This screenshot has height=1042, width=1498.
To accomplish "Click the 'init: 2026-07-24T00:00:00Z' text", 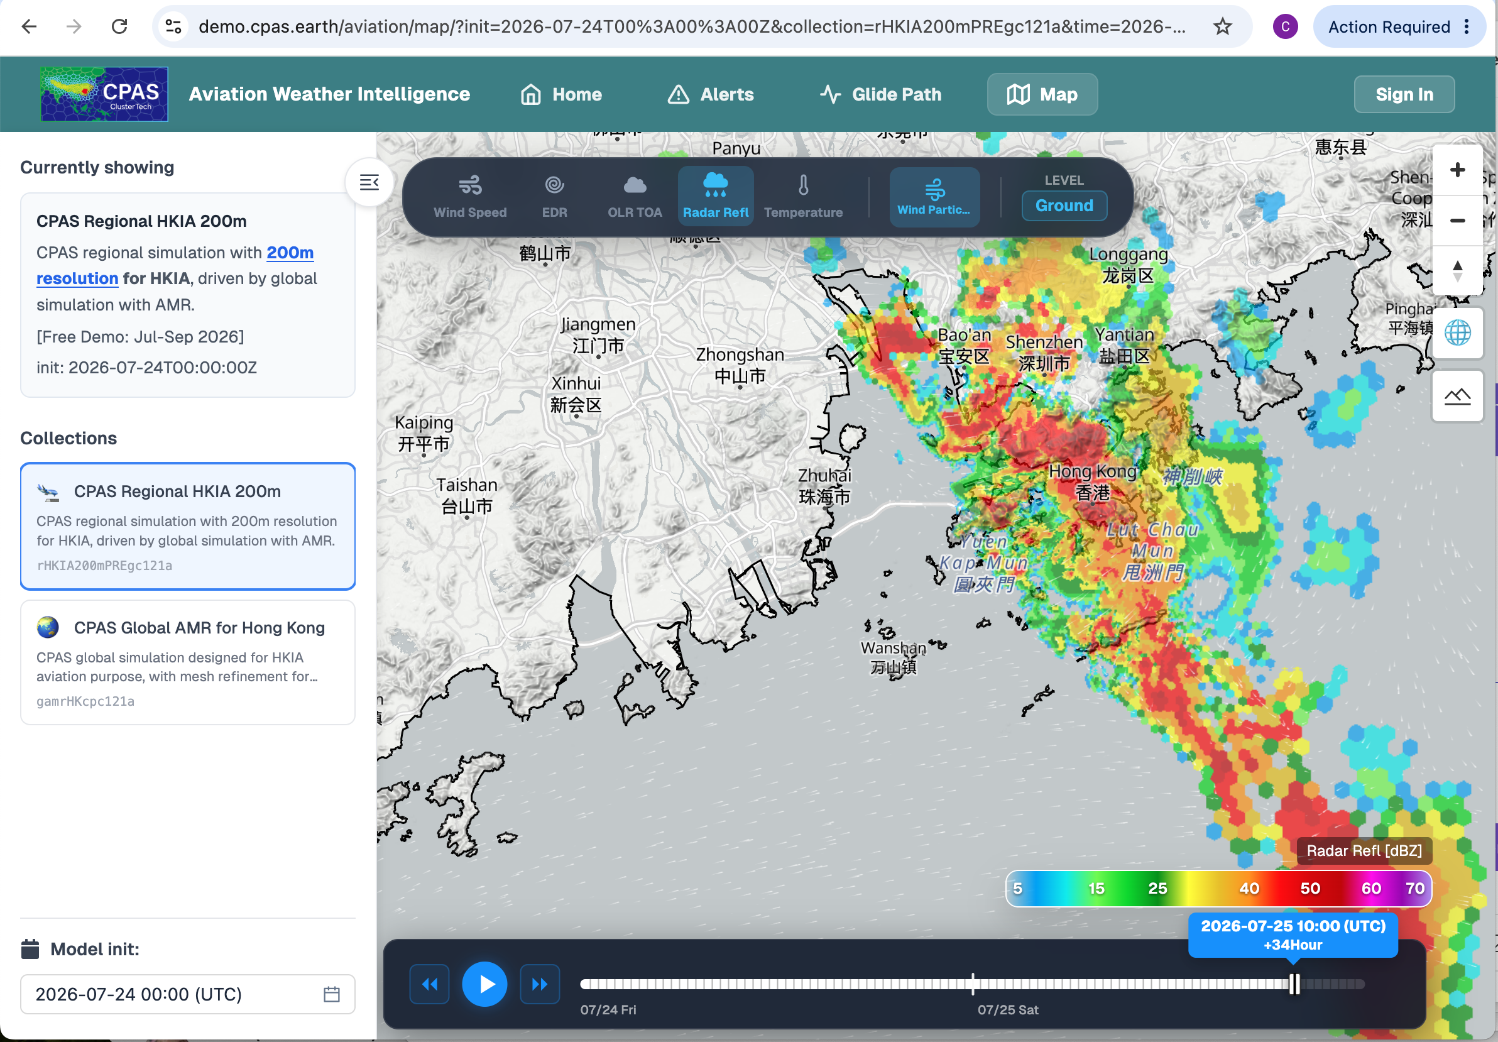I will (147, 368).
